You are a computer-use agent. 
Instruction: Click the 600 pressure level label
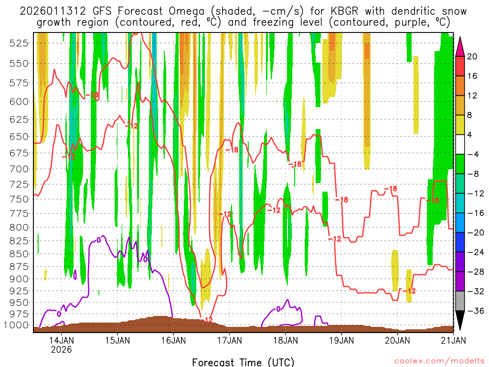click(x=19, y=101)
